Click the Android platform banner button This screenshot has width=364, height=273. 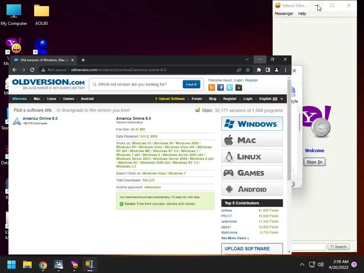[x=252, y=189]
